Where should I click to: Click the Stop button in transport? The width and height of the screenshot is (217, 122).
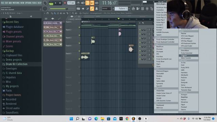(x=60, y=3)
